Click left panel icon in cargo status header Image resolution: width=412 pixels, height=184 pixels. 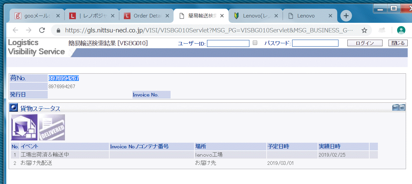pyautogui.click(x=395, y=107)
